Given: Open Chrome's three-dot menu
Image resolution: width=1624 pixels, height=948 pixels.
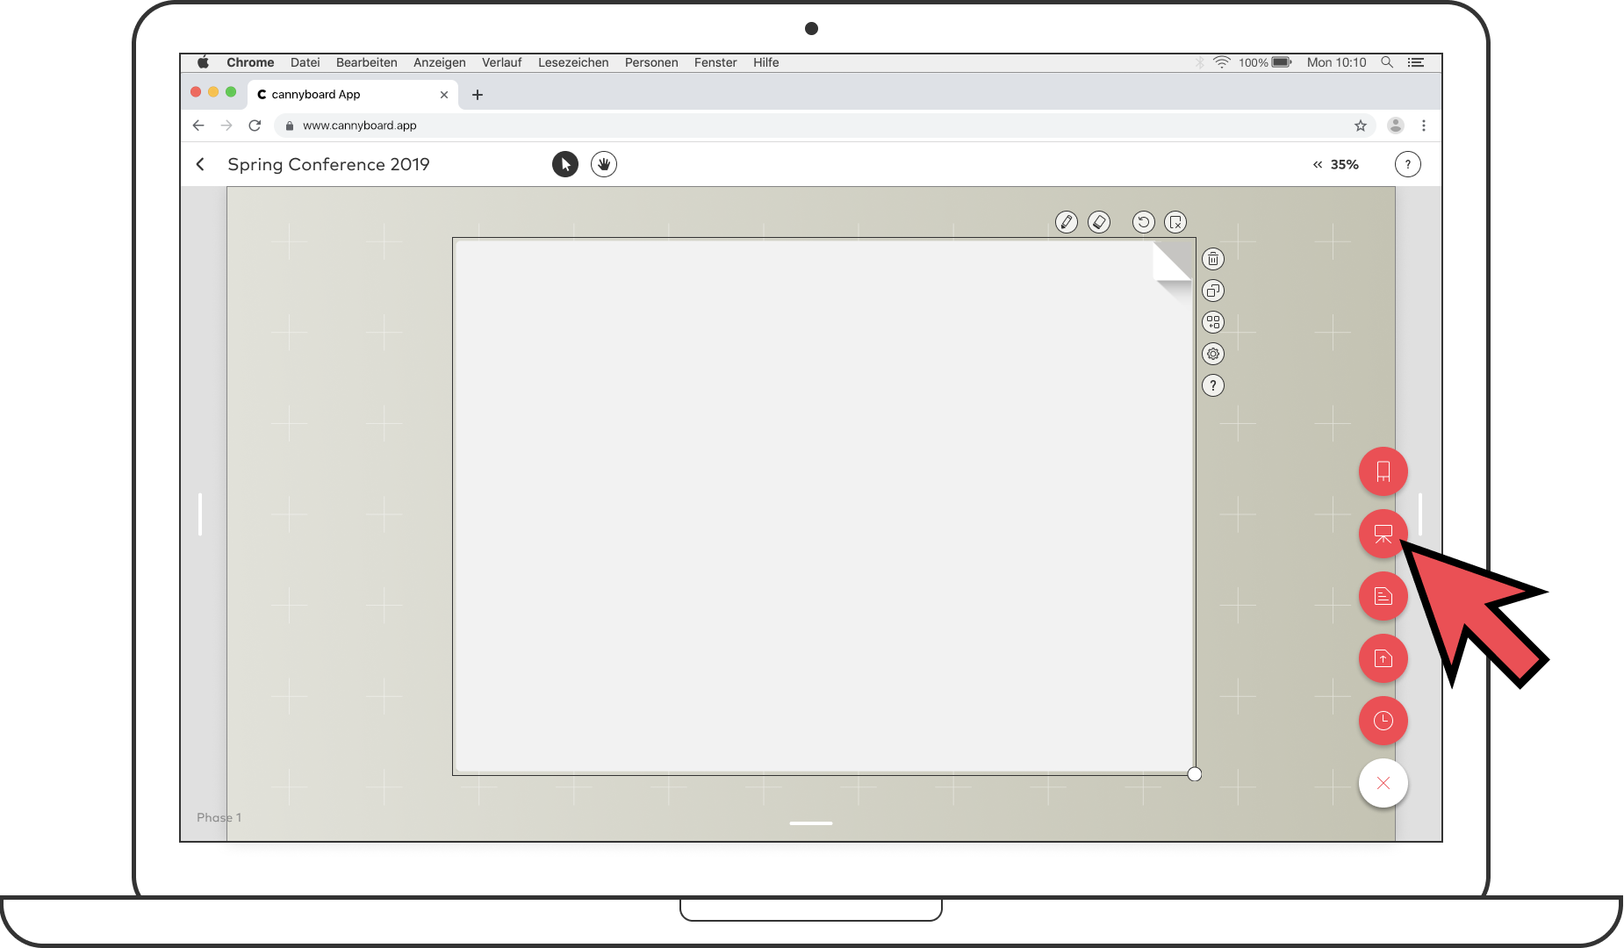Looking at the screenshot, I should click(x=1424, y=126).
